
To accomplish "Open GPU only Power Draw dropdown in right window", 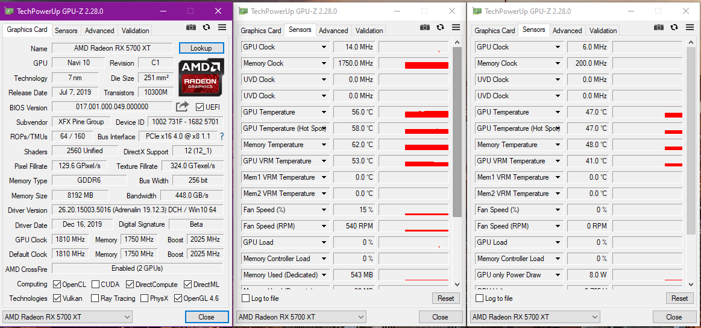I will pos(558,275).
